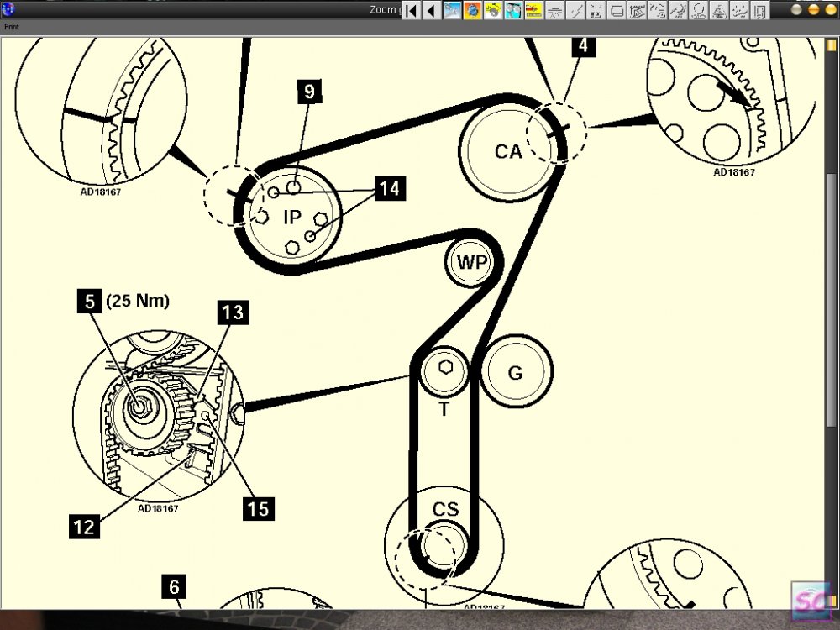Click the yellow toolbar icon with red bar
The image size is (840, 630).
tap(533, 9)
